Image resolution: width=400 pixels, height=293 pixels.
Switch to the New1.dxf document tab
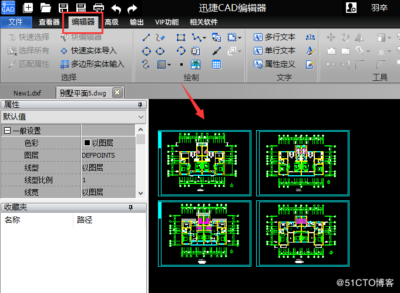[27, 93]
